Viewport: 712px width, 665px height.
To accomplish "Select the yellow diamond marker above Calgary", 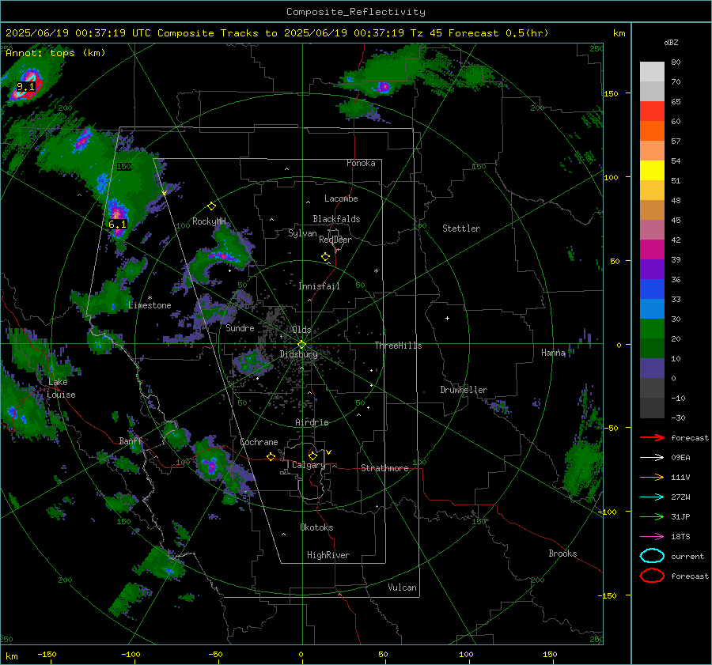I will [x=312, y=455].
